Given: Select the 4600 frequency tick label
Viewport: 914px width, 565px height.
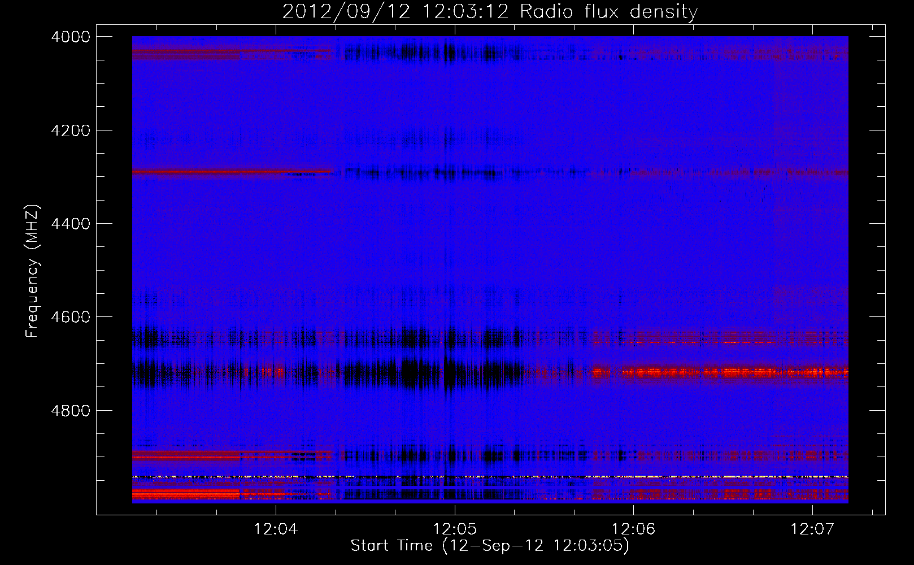Looking at the screenshot, I should click(x=71, y=317).
